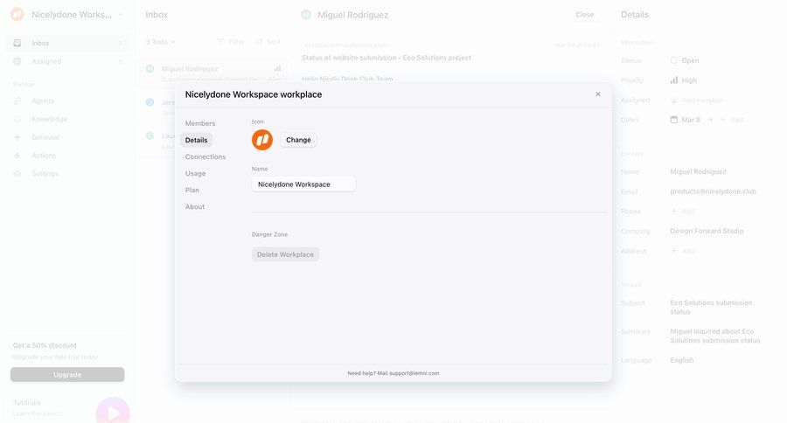Click the Settings gear icon in sidebar
787x423 pixels.
[17, 174]
